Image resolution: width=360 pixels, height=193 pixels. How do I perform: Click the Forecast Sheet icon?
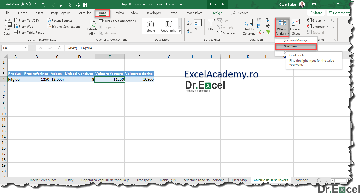[x=296, y=26]
